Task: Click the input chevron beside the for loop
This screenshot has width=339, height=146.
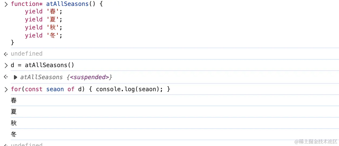Action: 6,89
